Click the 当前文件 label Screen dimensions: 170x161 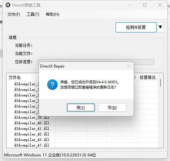pos(24,53)
